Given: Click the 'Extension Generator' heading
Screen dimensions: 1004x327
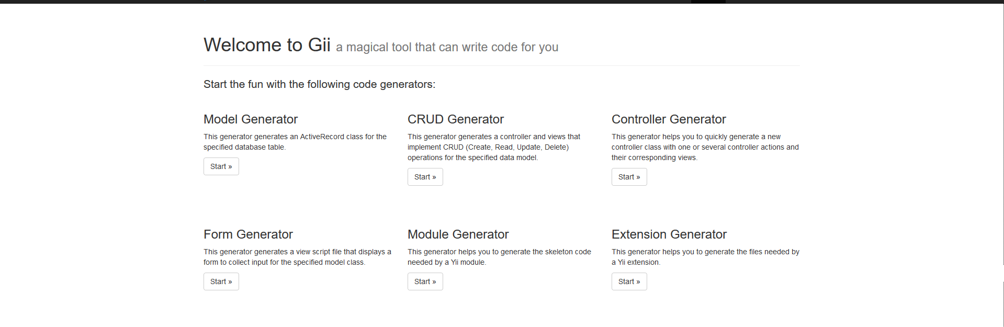Looking at the screenshot, I should [x=669, y=234].
